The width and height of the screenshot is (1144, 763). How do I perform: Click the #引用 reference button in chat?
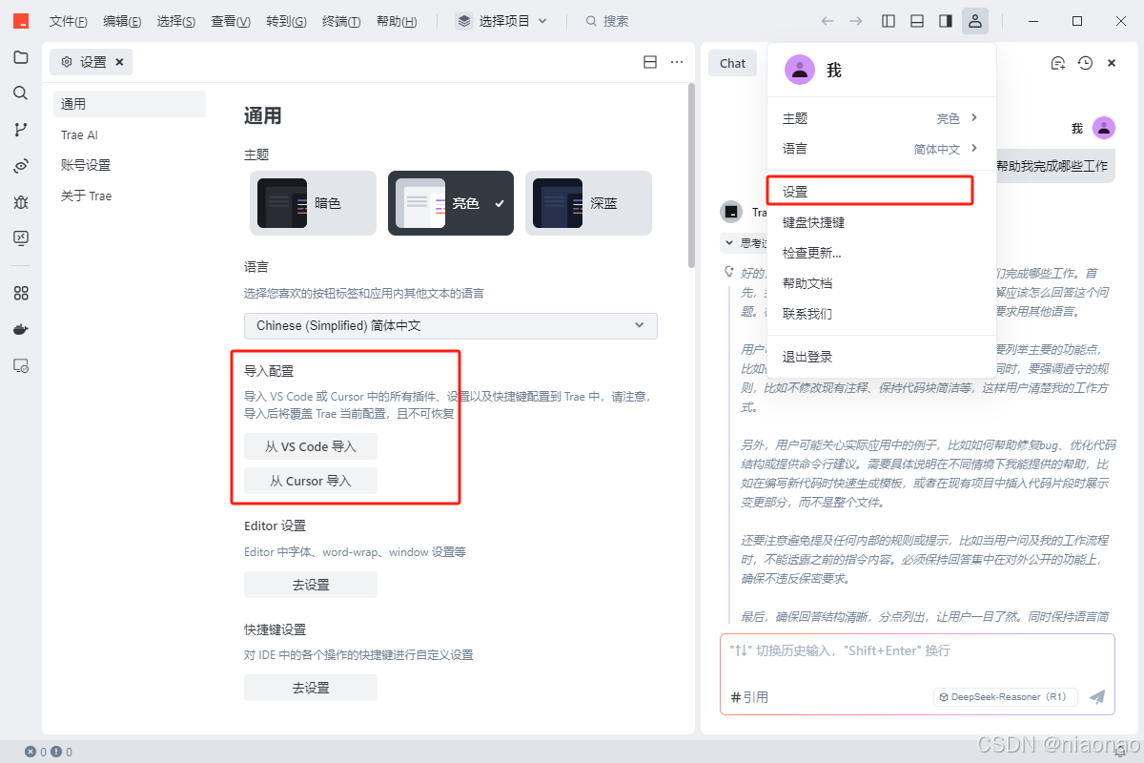click(749, 697)
